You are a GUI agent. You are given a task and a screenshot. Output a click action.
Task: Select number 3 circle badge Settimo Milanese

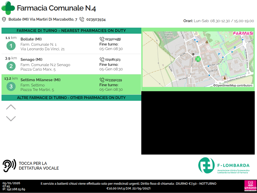coord(11,87)
